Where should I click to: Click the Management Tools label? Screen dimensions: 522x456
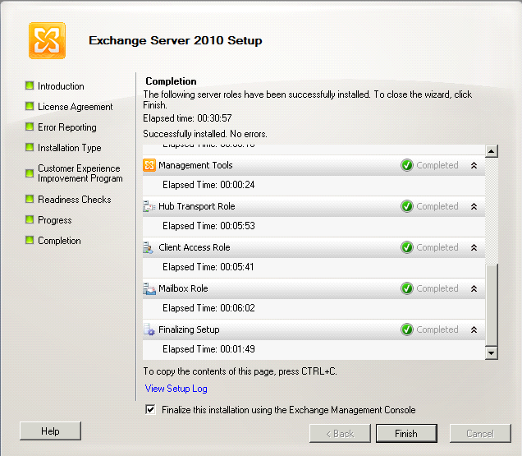pyautogui.click(x=195, y=165)
